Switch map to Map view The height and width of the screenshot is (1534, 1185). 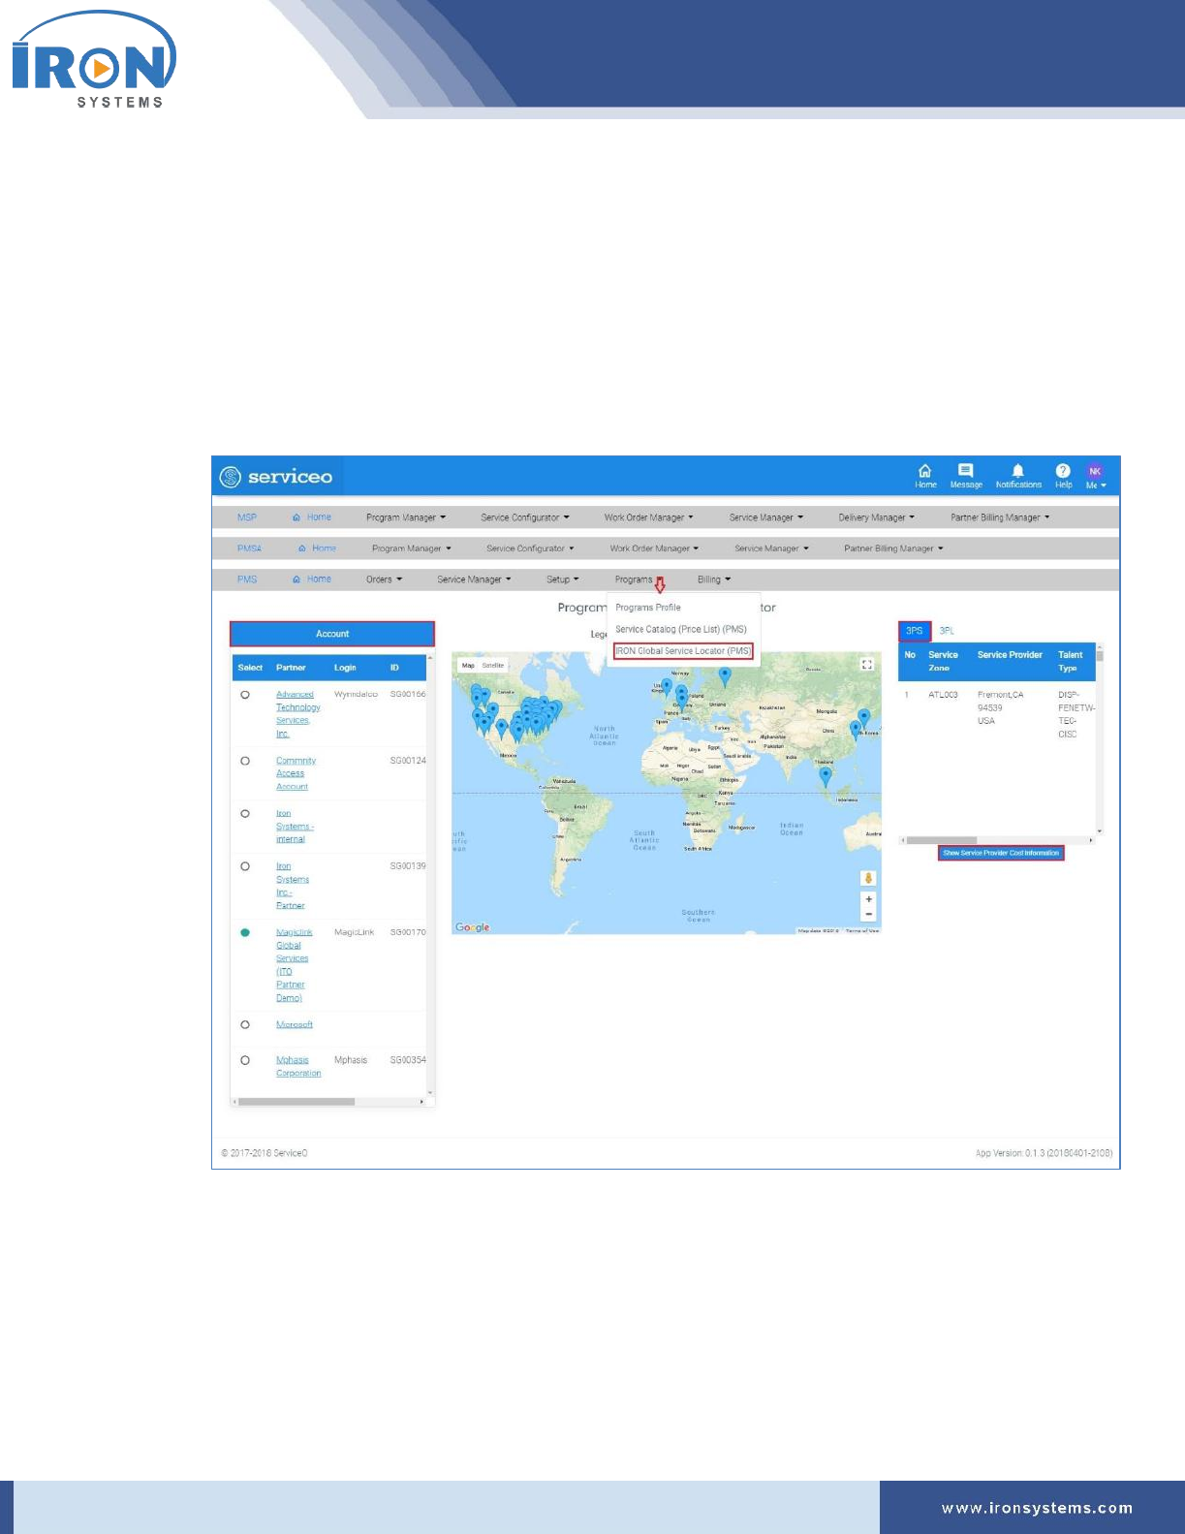pyautogui.click(x=468, y=666)
